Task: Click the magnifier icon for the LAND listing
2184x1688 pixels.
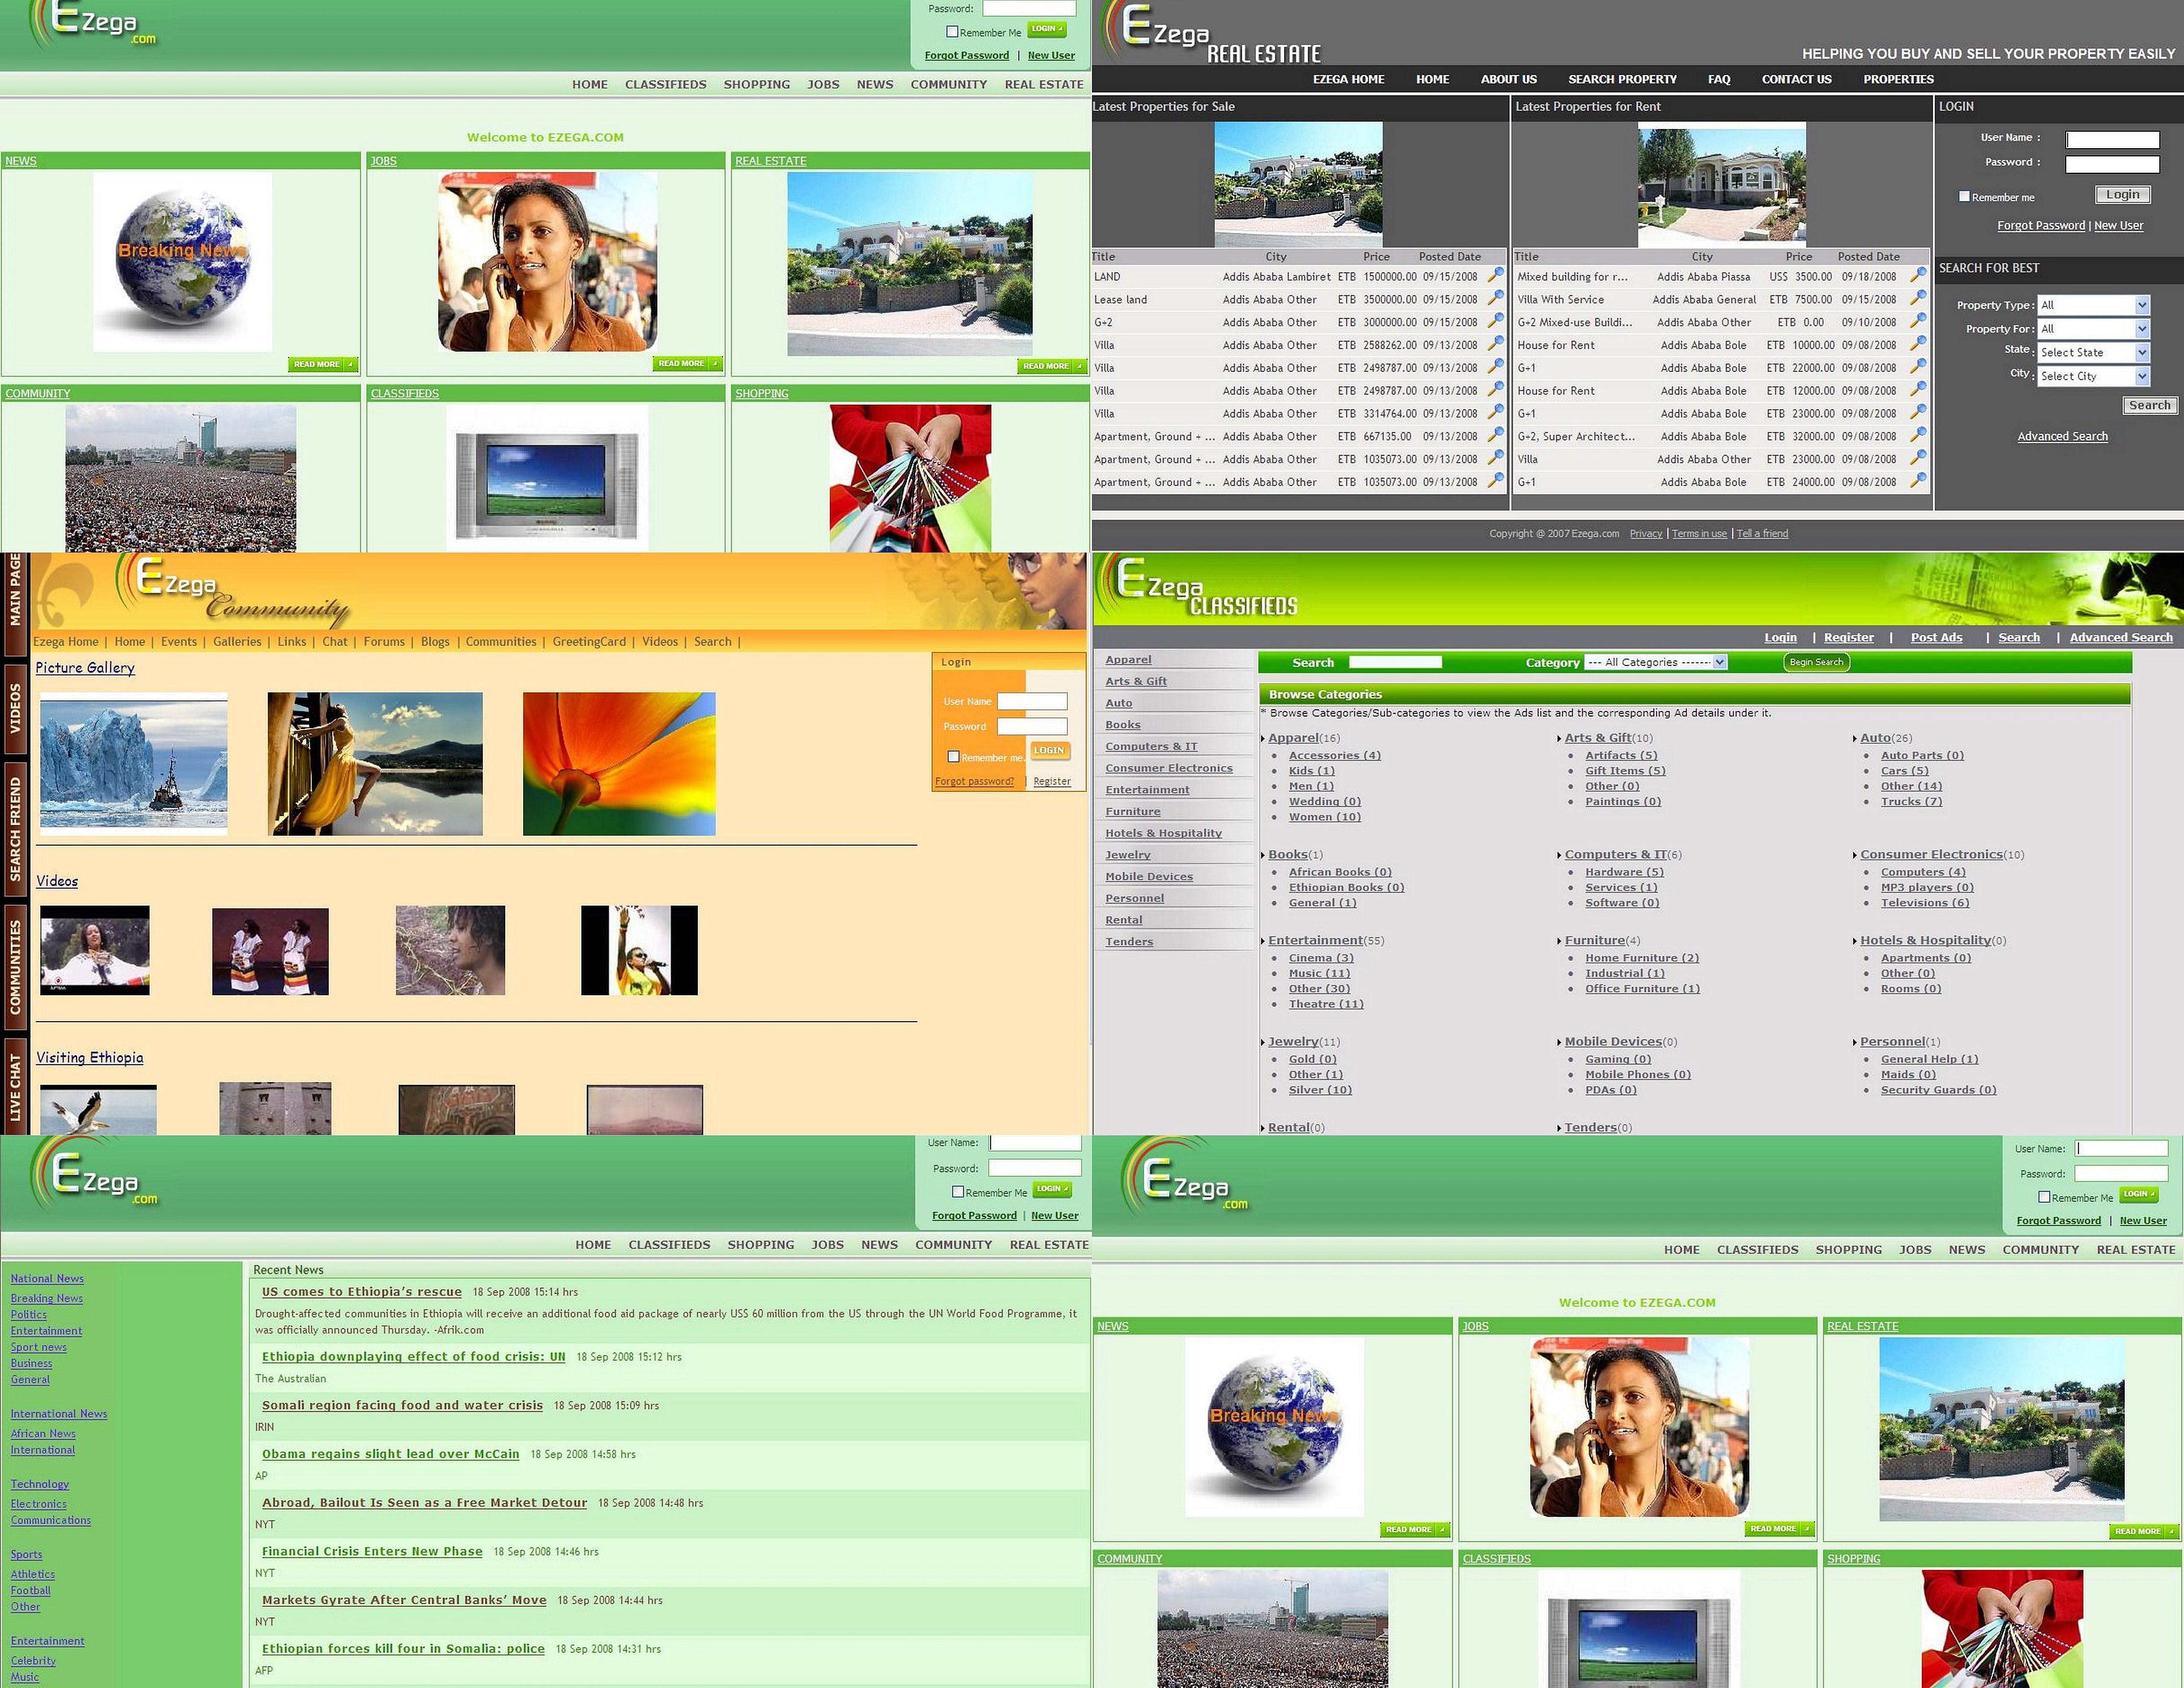Action: [1495, 275]
